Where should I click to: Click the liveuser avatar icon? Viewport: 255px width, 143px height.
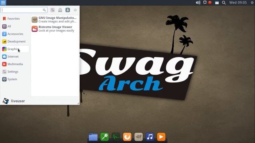6,101
